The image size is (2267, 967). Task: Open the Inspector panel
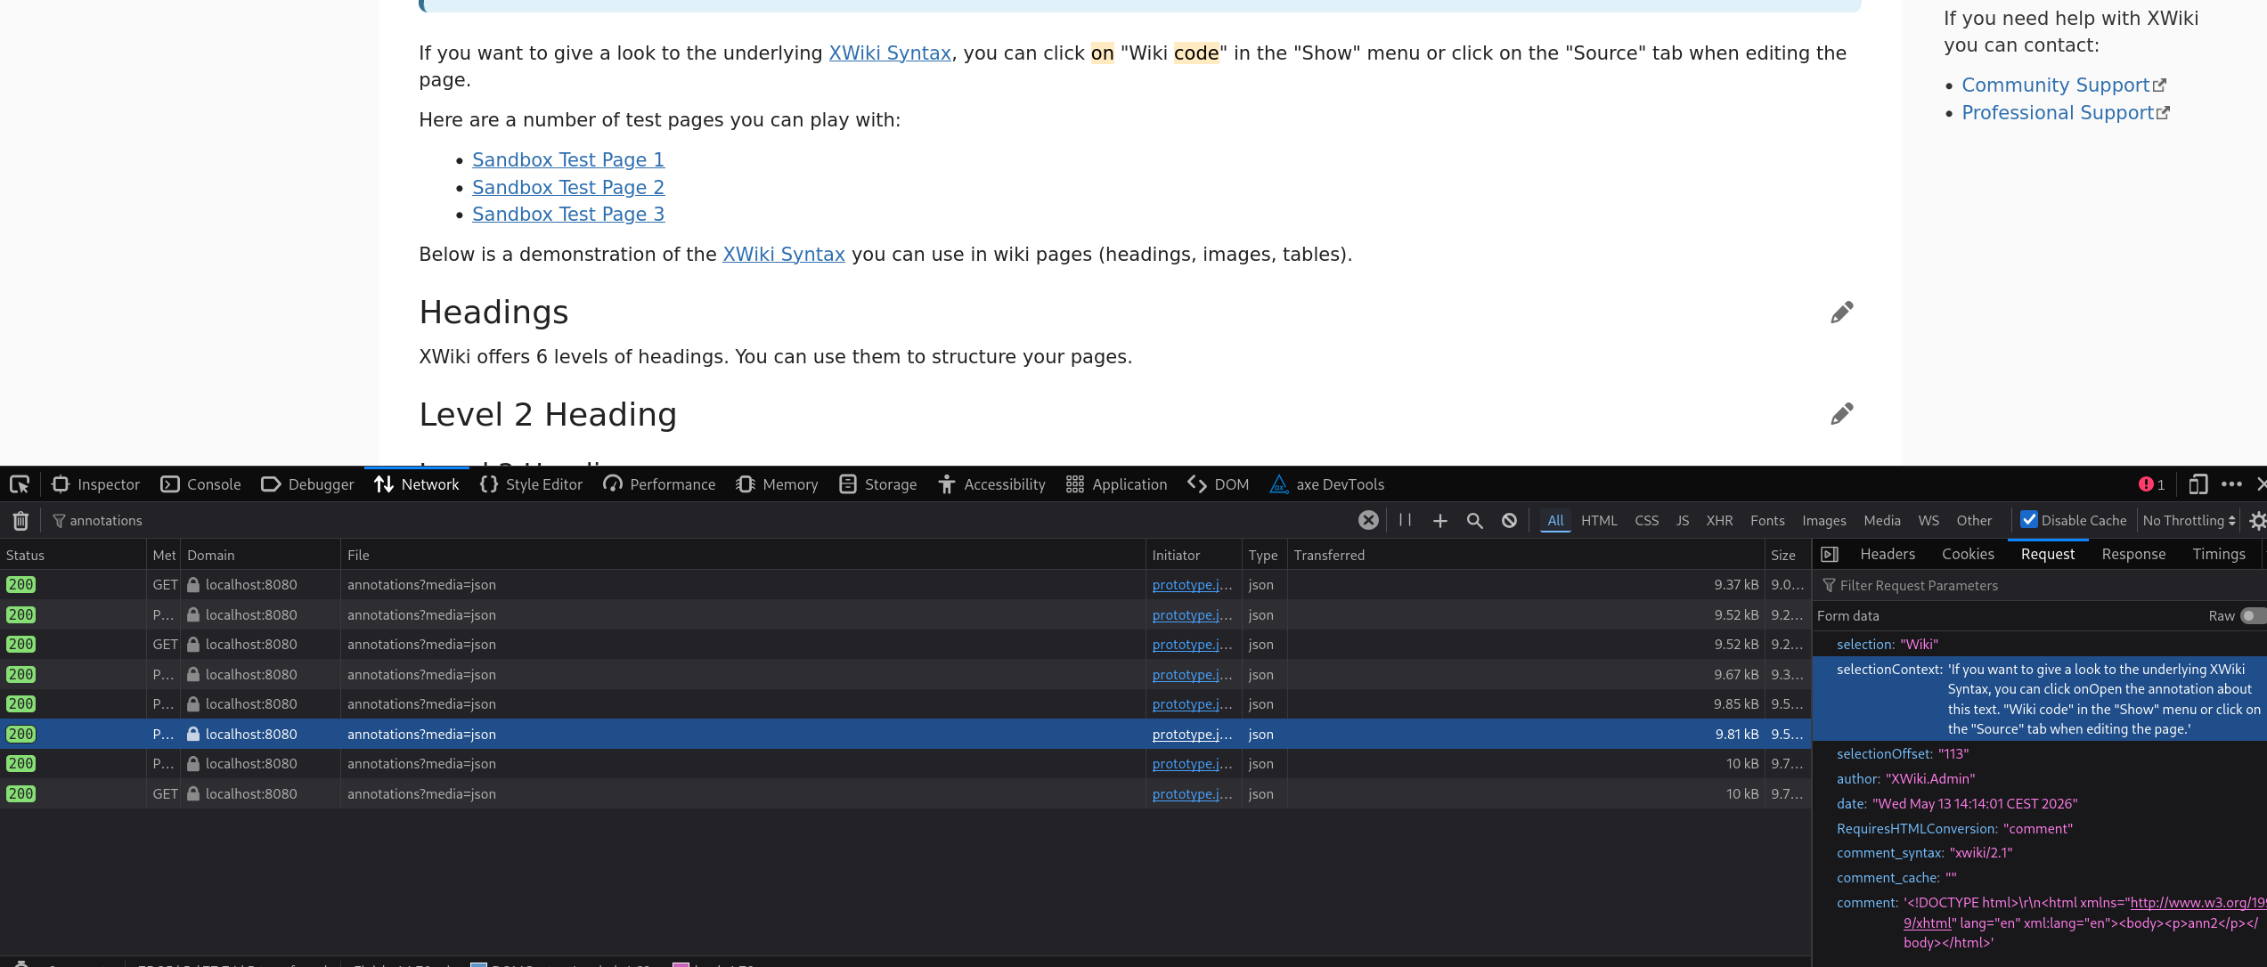(x=95, y=484)
